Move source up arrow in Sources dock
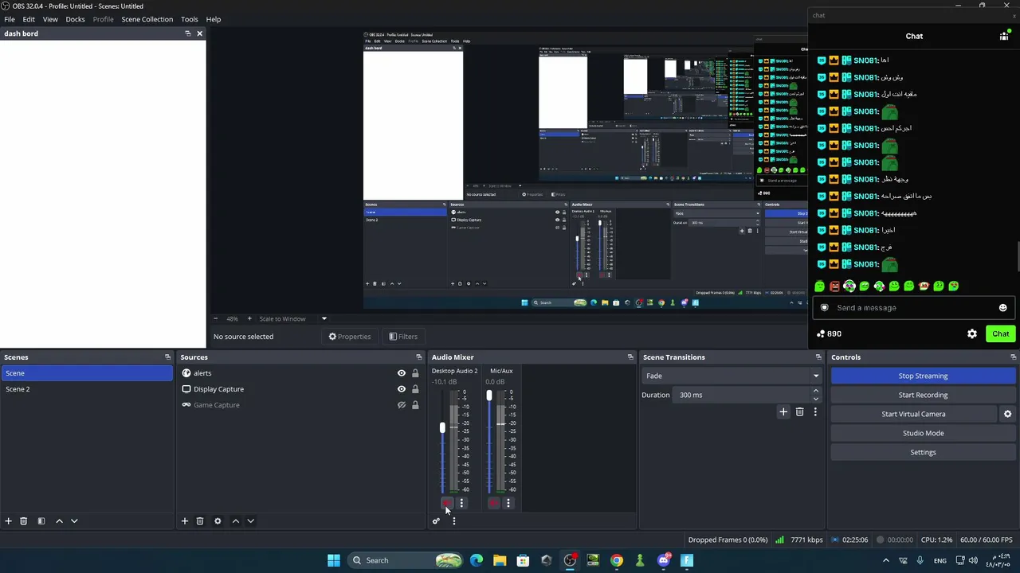1020x573 pixels. click(235, 520)
